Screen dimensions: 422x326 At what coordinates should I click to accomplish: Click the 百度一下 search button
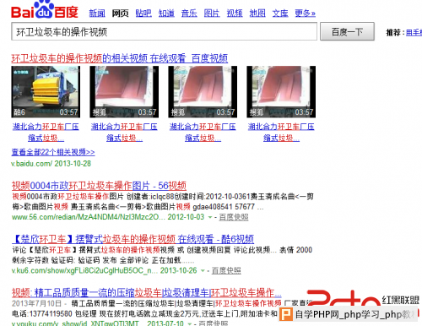click(347, 32)
